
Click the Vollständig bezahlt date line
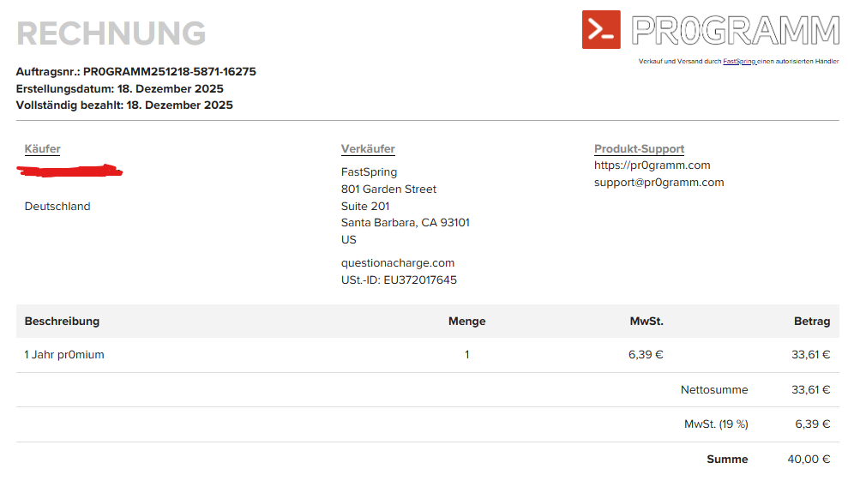(x=124, y=105)
